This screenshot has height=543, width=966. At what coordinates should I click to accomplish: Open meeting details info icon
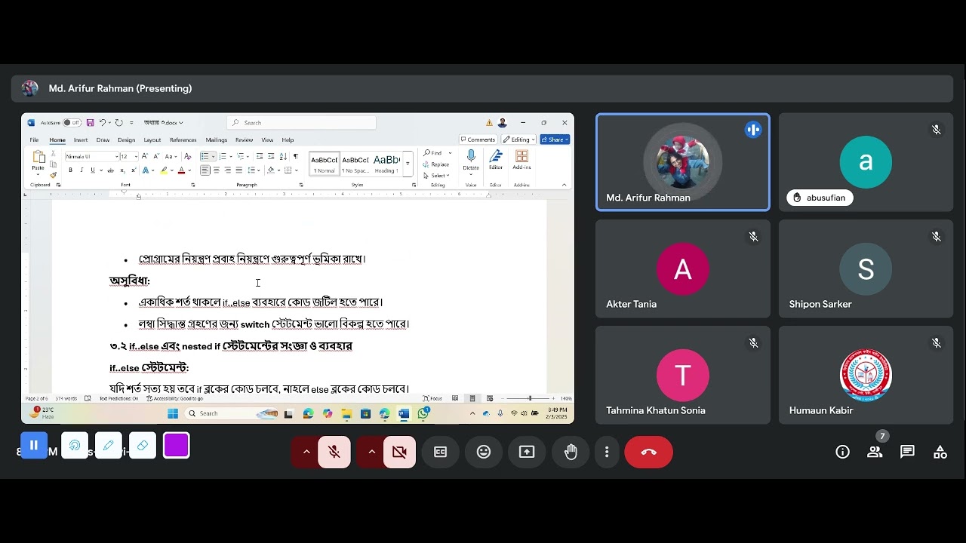tap(842, 452)
